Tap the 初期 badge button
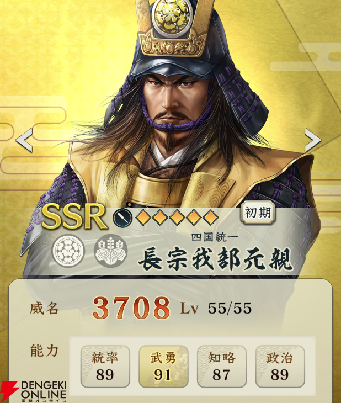Image resolution: width=341 pixels, height=403 pixels. [x=258, y=213]
